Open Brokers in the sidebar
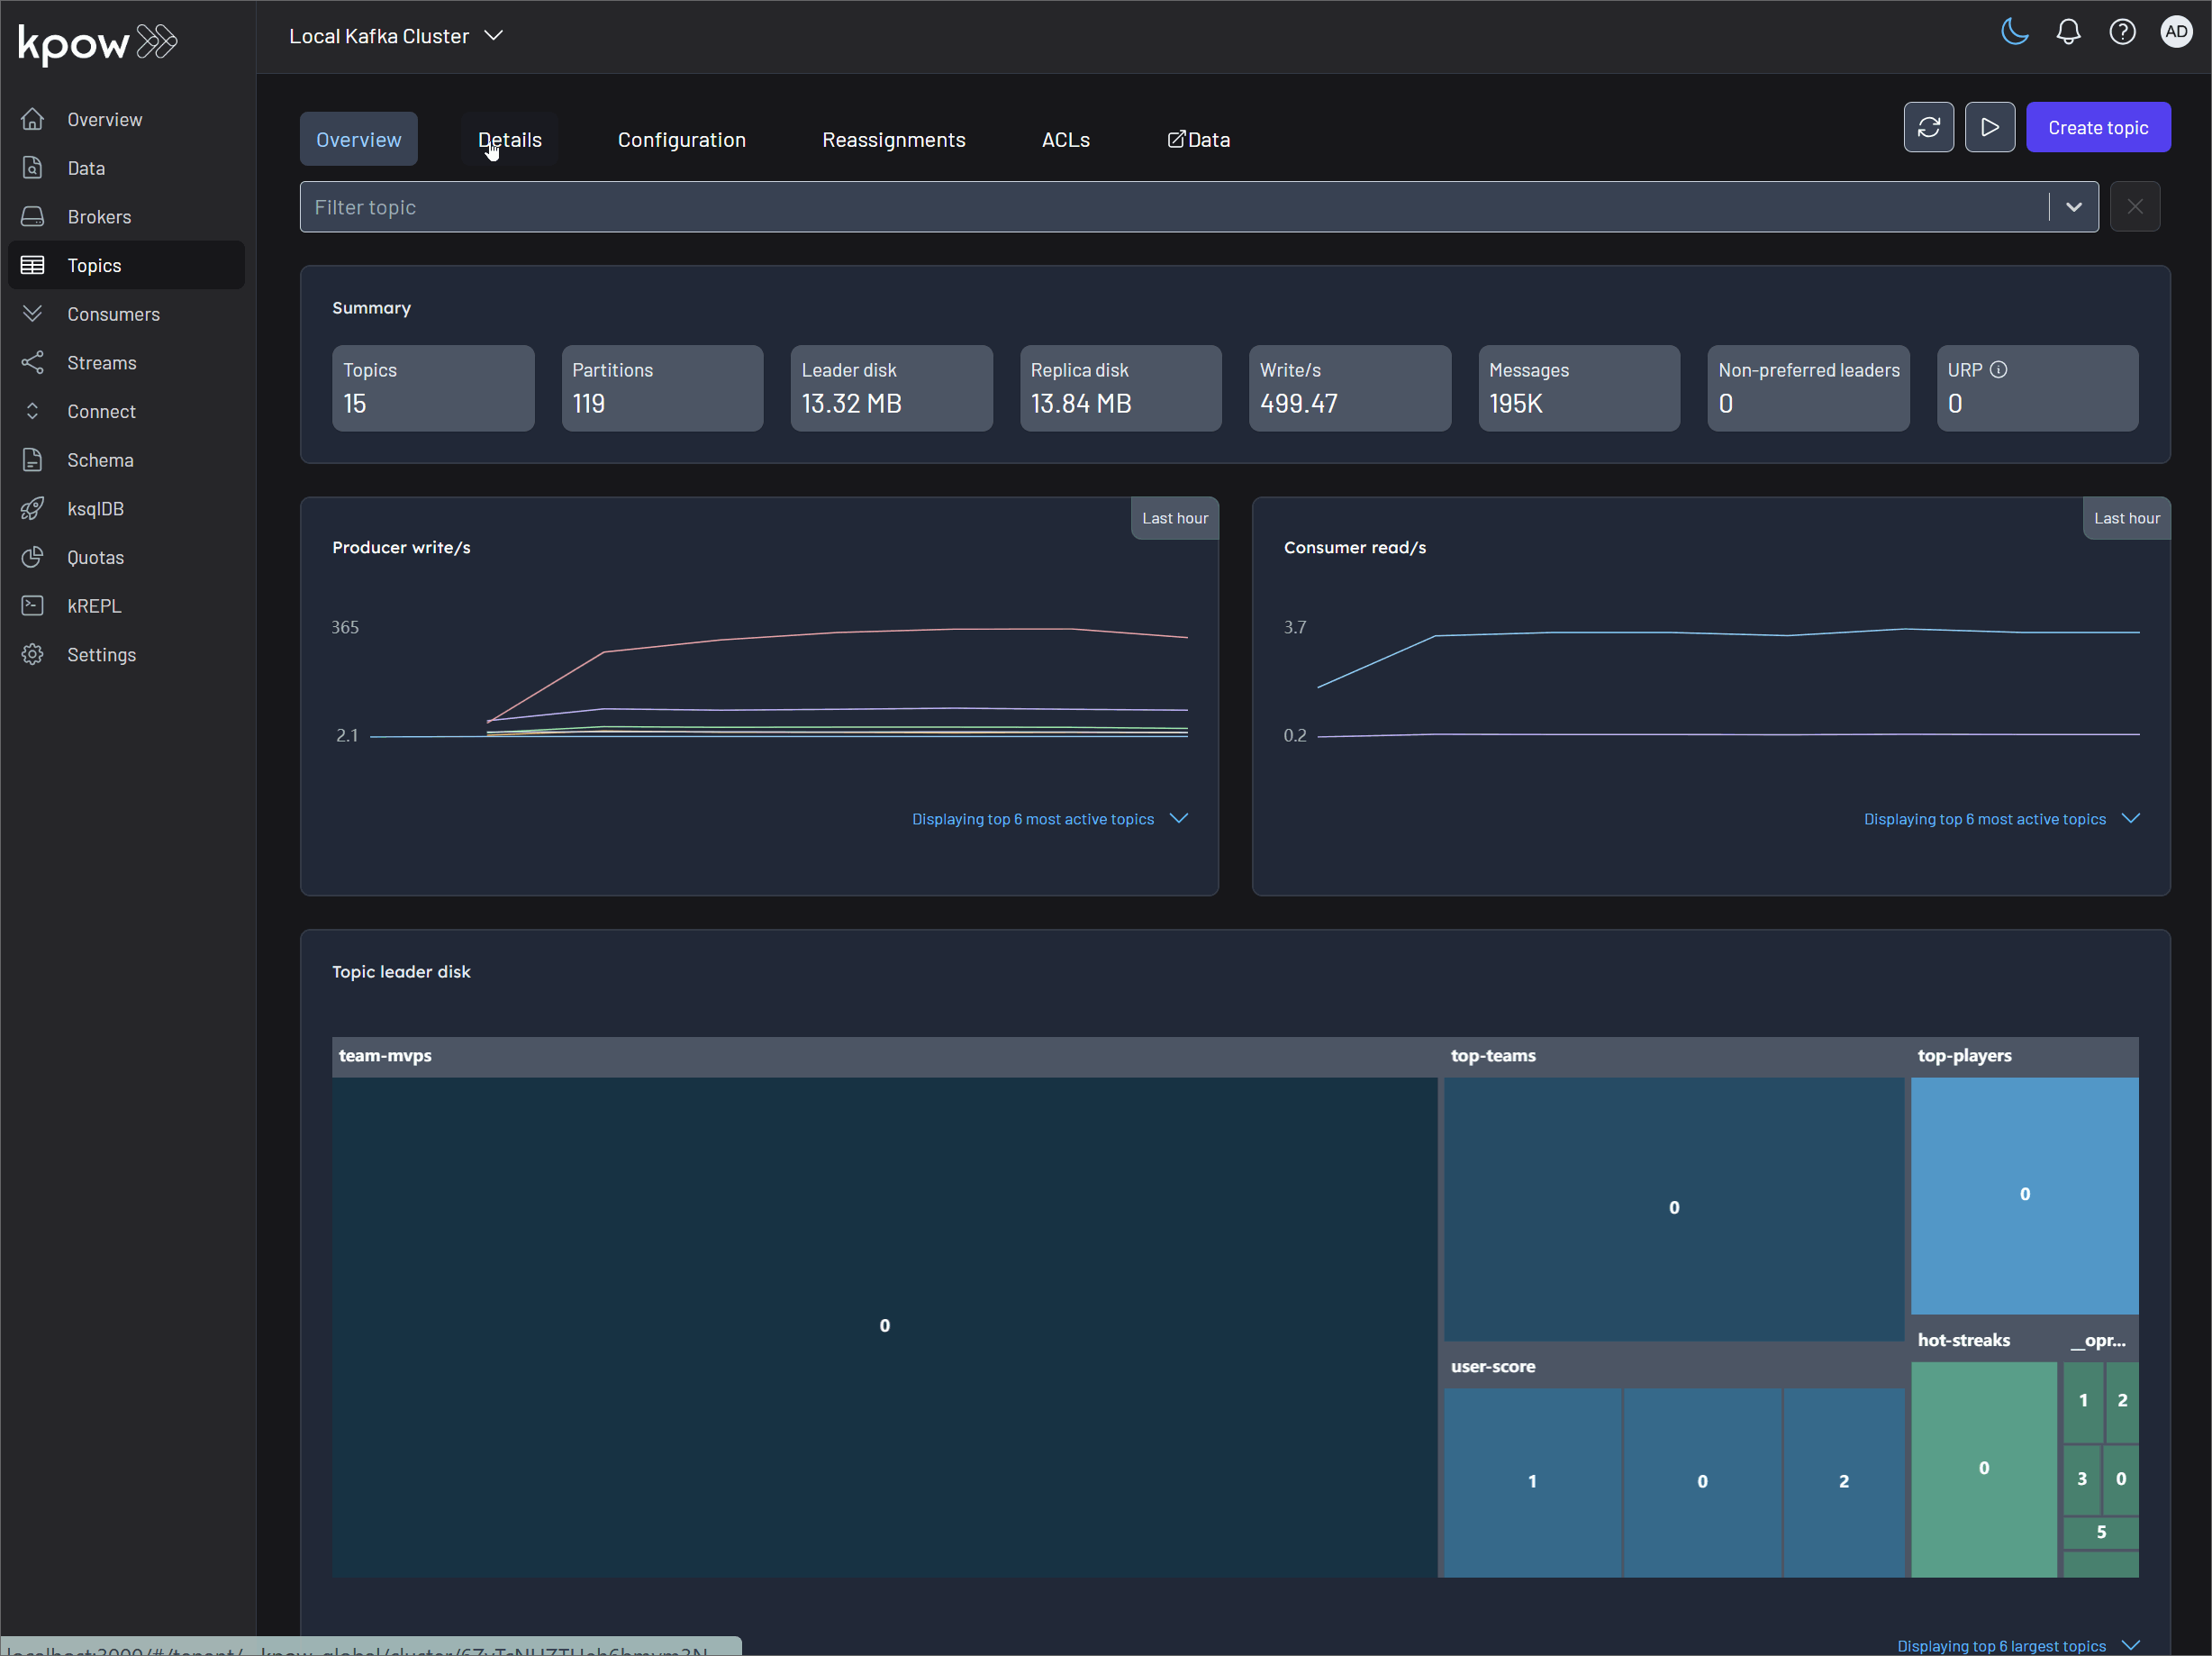This screenshot has height=1656, width=2212. (x=99, y=217)
